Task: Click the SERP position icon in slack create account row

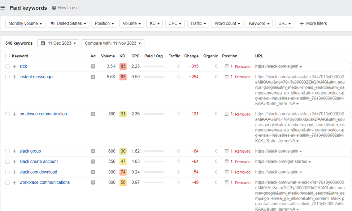Action: 226,162
